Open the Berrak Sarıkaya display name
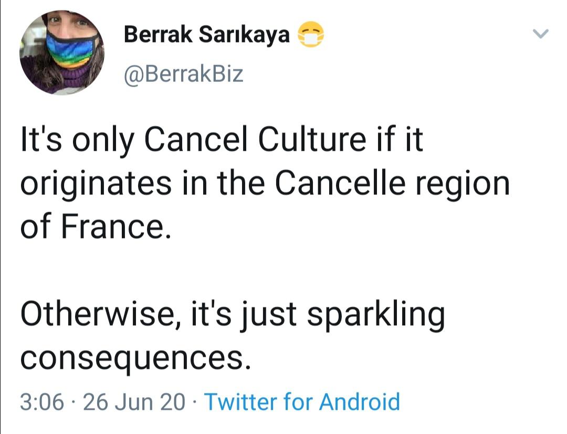This screenshot has width=567, height=434. pos(206,35)
